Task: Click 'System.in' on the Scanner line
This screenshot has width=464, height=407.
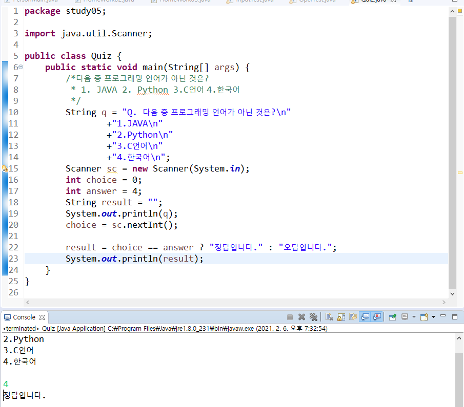Action: (216, 168)
